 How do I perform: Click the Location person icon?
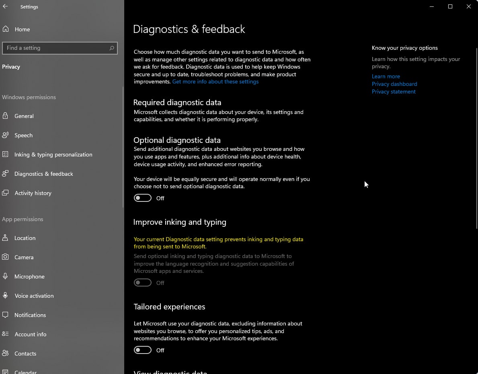click(x=5, y=238)
